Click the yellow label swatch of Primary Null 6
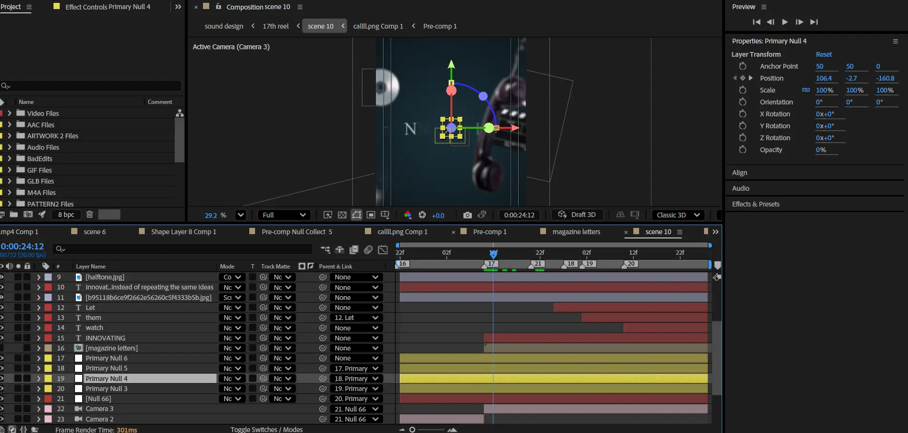Viewport: 908px width, 433px height. (48, 358)
